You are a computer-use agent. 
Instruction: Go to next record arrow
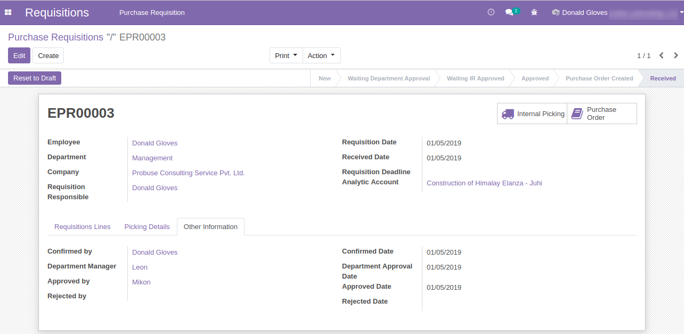(676, 55)
